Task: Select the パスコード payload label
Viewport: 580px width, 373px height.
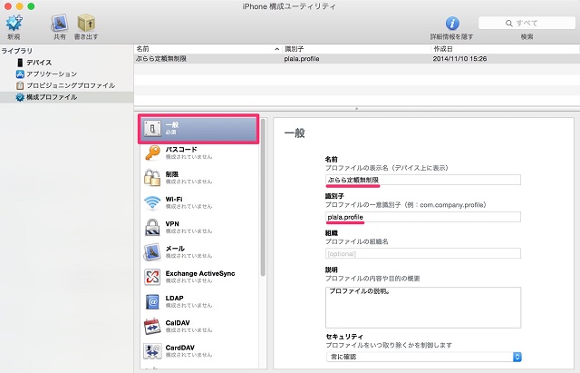Action: point(181,149)
